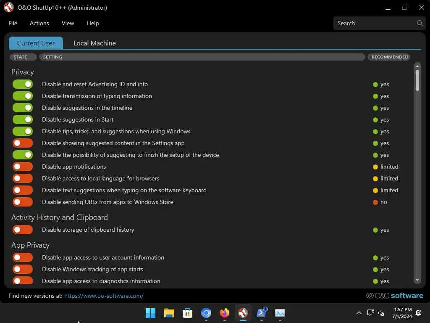Click the STATE column header
430x323 pixels.
click(x=23, y=57)
